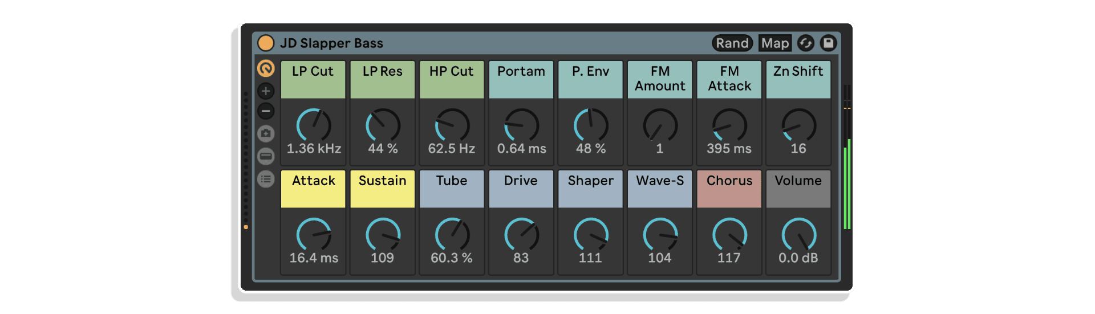Select the Volume macro label
This screenshot has height=314, width=1095.
pos(798,189)
